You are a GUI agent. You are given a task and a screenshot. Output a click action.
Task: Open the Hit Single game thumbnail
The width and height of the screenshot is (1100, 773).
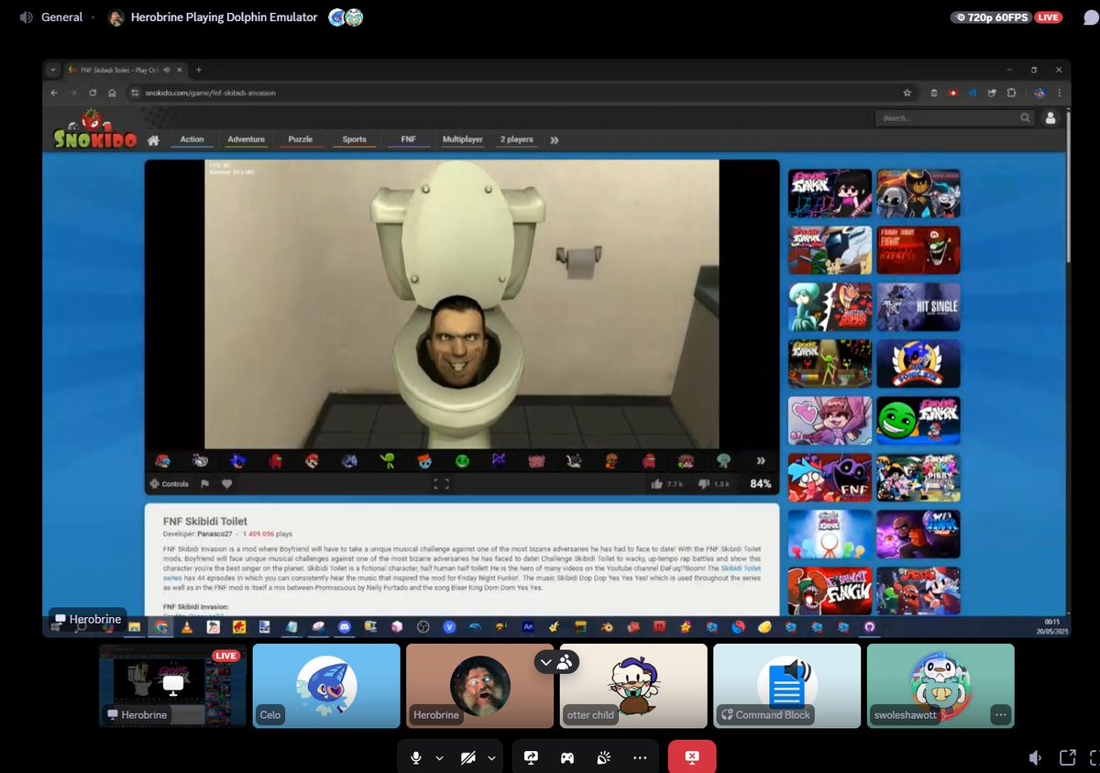(x=918, y=307)
